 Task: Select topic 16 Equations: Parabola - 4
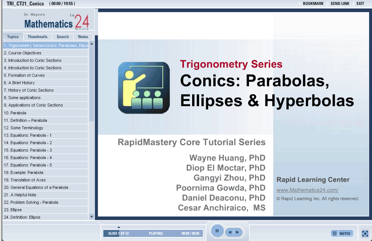pyautogui.click(x=46, y=158)
